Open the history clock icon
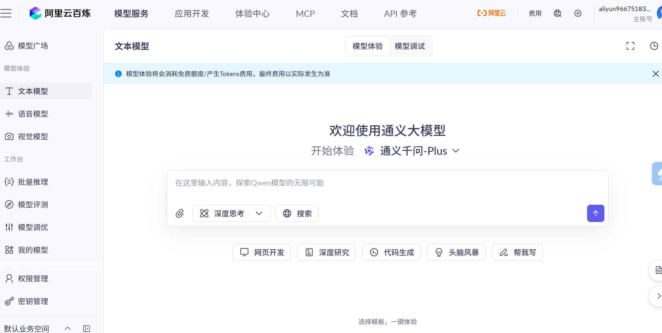 tap(654, 46)
